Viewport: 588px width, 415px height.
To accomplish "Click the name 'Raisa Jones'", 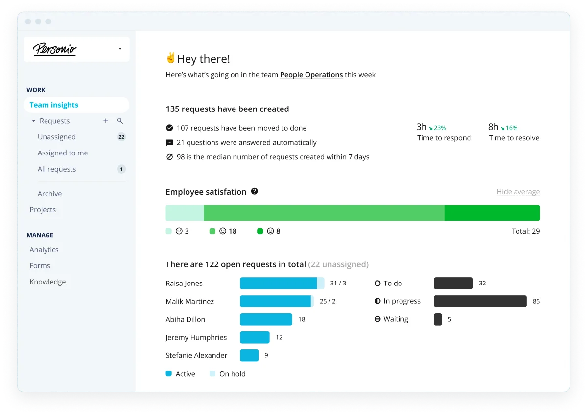I will click(184, 284).
